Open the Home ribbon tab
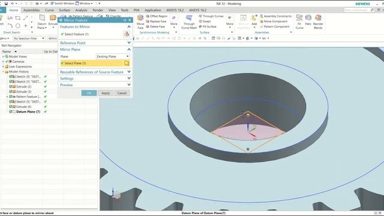 13,10
